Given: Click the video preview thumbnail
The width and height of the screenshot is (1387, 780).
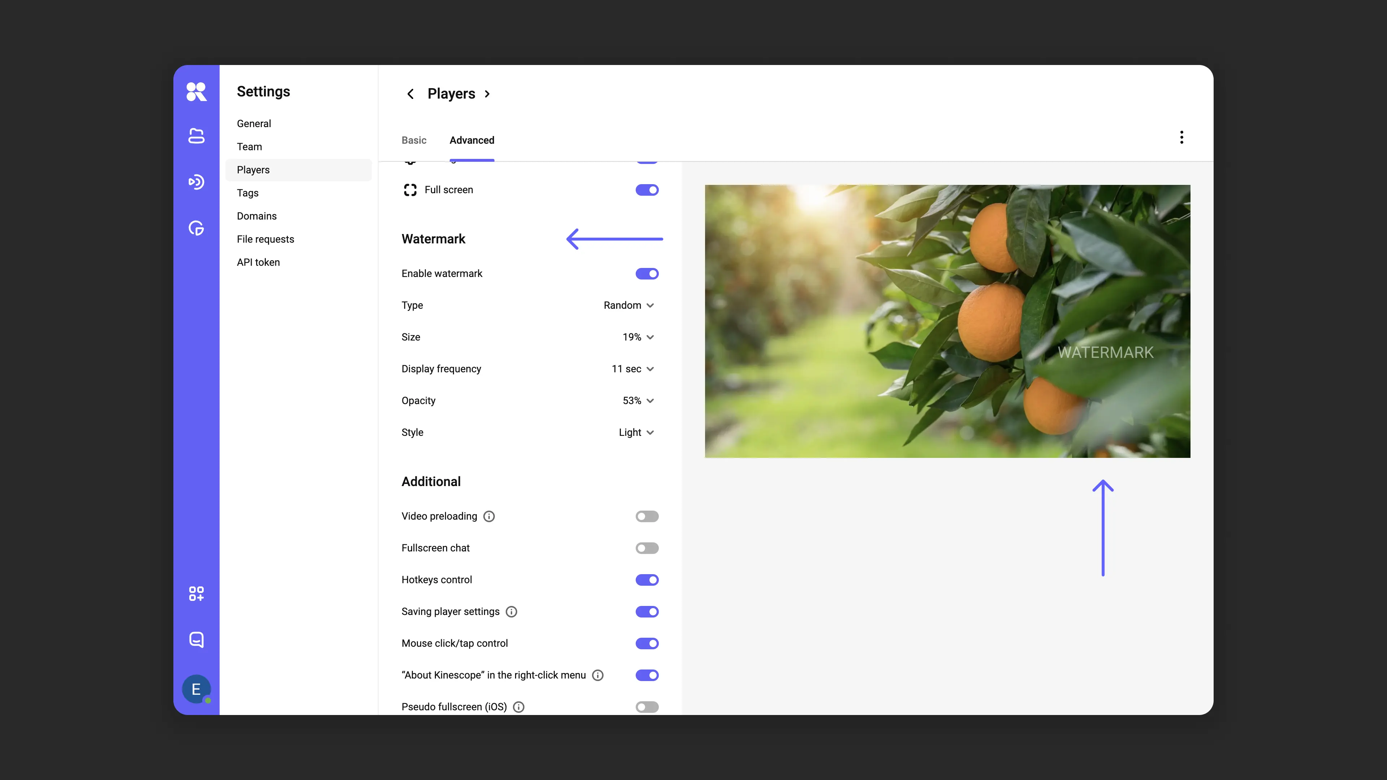Looking at the screenshot, I should point(947,321).
